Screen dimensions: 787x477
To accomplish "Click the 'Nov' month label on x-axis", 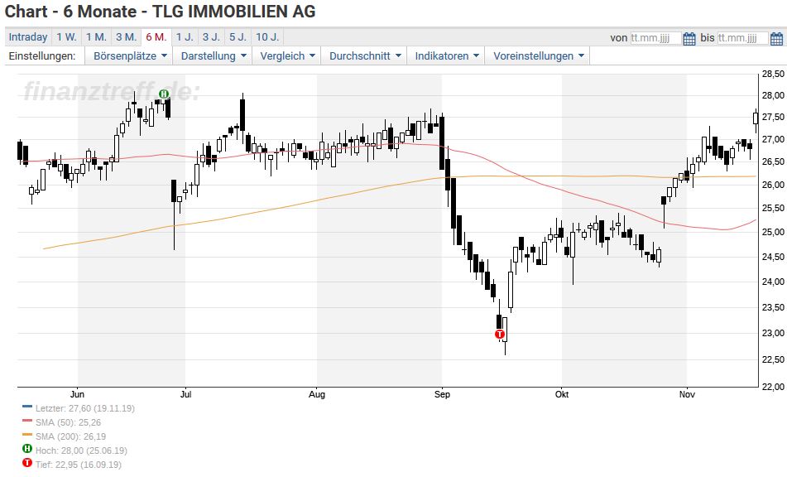I will (687, 394).
